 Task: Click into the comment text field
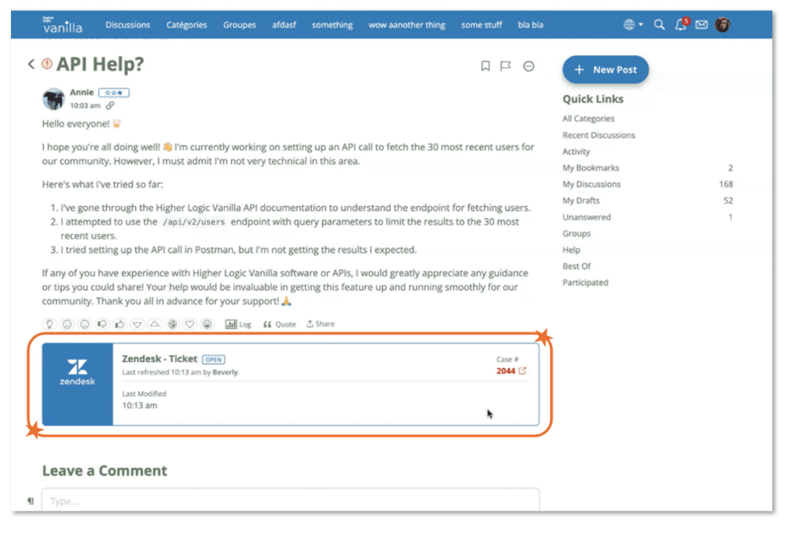click(x=290, y=501)
